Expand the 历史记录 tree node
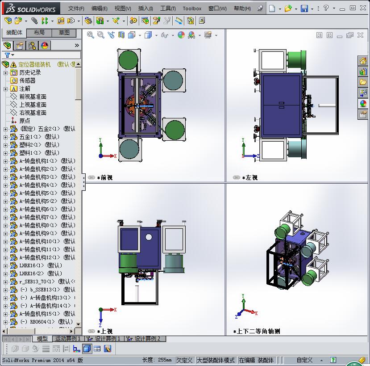The image size is (370, 366). (5, 73)
